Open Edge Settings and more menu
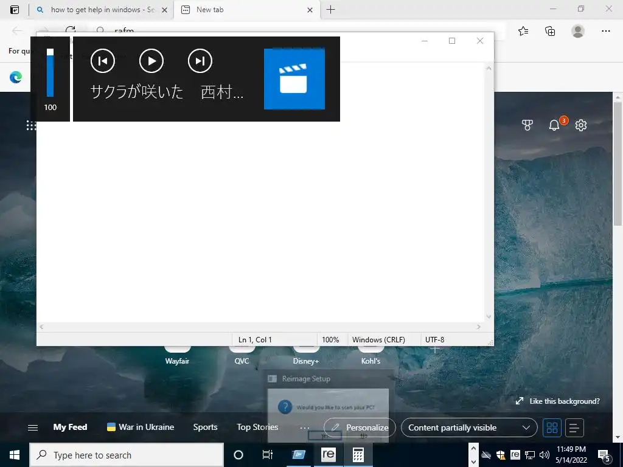This screenshot has height=467, width=623. pyautogui.click(x=605, y=31)
